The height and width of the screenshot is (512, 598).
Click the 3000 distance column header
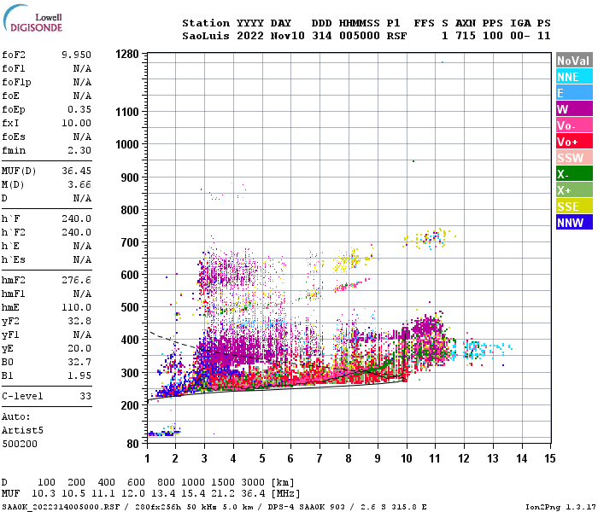click(253, 483)
